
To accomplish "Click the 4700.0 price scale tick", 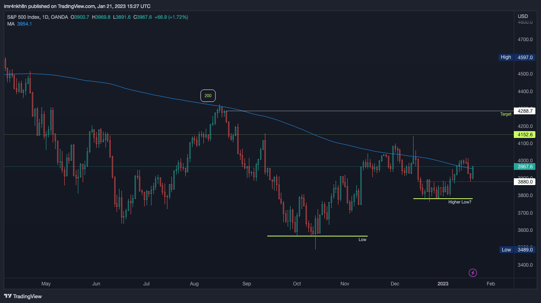I will pyautogui.click(x=526, y=40).
